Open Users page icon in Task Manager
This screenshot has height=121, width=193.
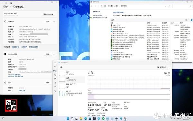click(55, 83)
